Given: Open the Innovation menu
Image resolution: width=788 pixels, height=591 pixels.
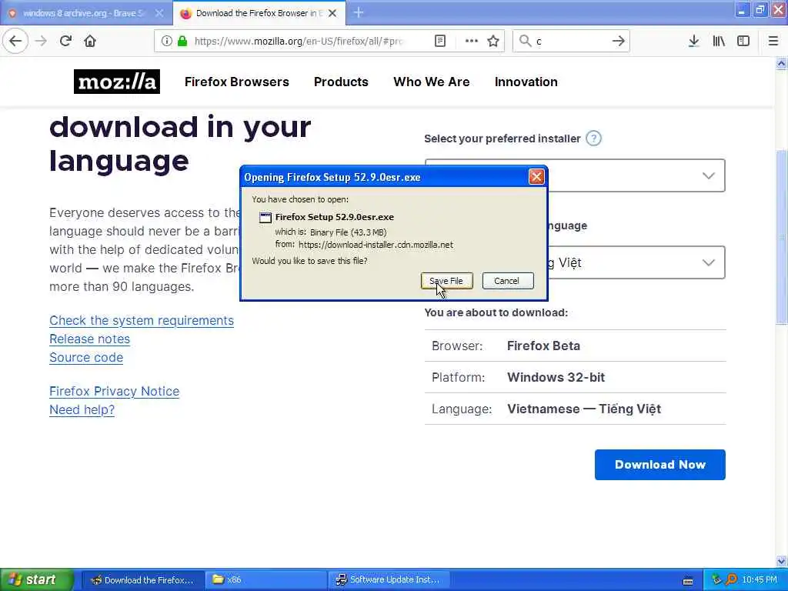Looking at the screenshot, I should 526,82.
